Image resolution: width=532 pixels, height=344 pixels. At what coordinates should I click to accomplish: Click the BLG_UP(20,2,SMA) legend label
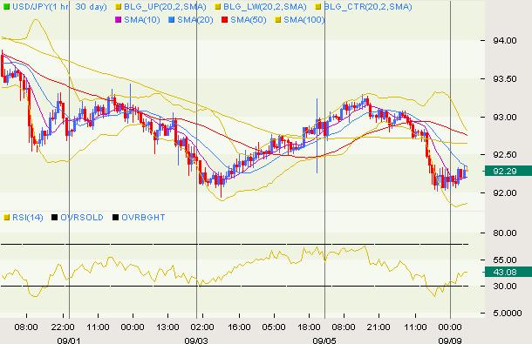click(x=165, y=7)
